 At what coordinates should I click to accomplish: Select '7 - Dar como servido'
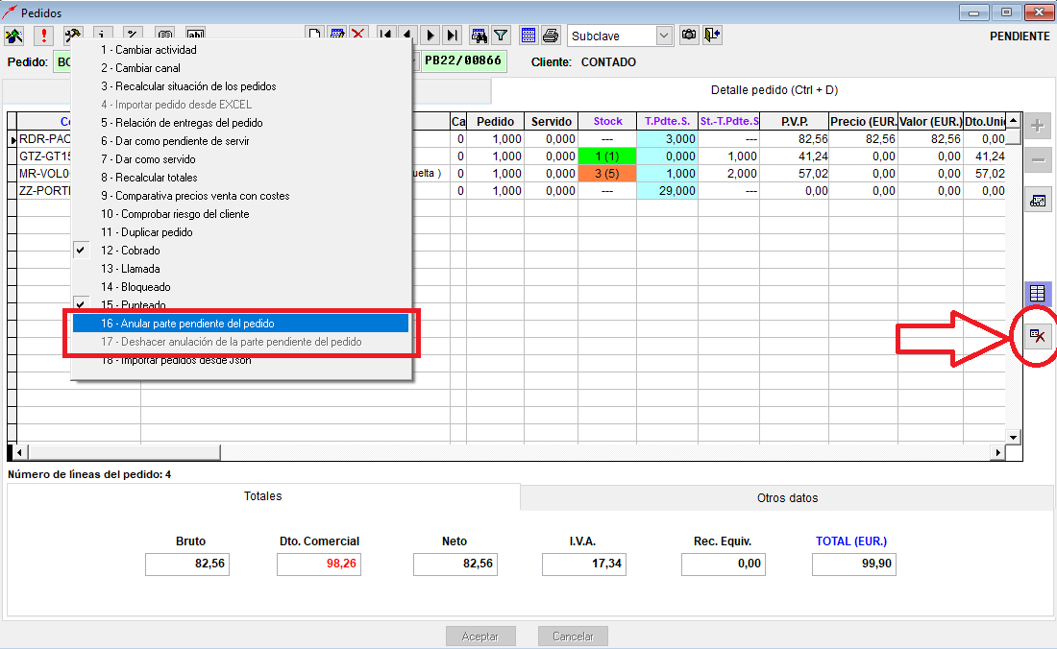point(240,158)
